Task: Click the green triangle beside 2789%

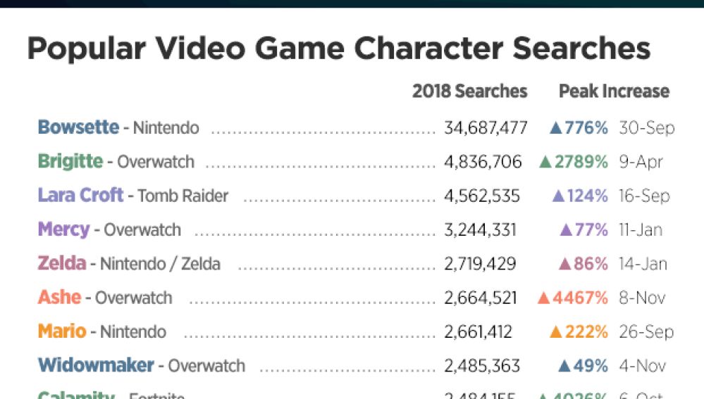Action: click(x=545, y=162)
